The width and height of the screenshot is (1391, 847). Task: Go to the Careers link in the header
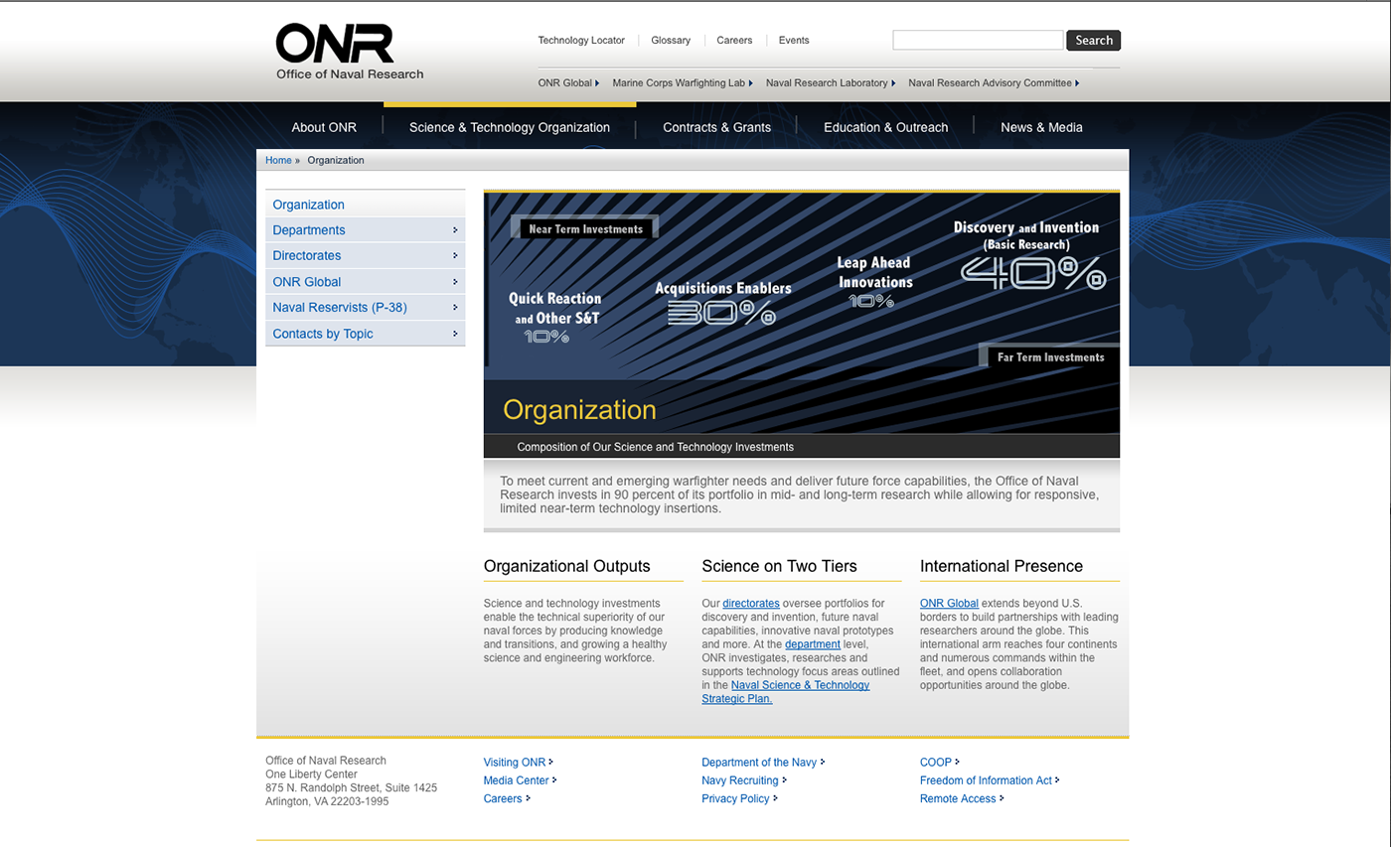[734, 41]
